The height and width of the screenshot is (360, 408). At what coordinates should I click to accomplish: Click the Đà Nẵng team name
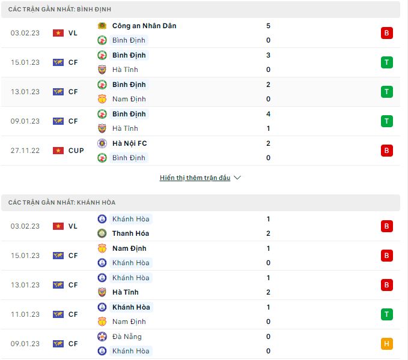pos(127,337)
